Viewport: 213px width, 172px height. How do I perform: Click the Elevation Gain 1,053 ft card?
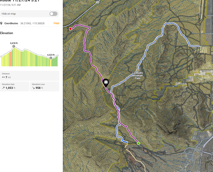[15, 86]
